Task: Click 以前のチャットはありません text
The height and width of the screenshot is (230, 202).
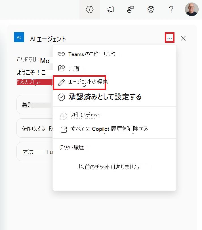Action: pyautogui.click(x=109, y=167)
